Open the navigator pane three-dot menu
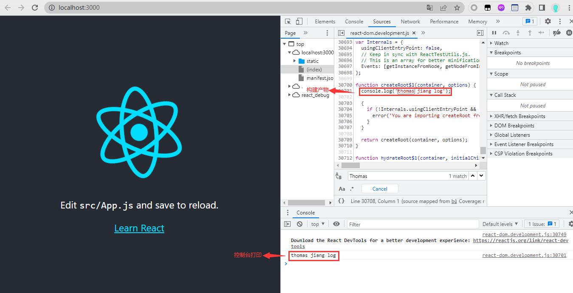Viewport: 573px width, 293px height. [327, 33]
